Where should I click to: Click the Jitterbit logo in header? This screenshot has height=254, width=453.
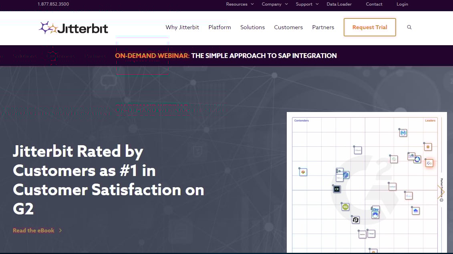[x=73, y=28]
